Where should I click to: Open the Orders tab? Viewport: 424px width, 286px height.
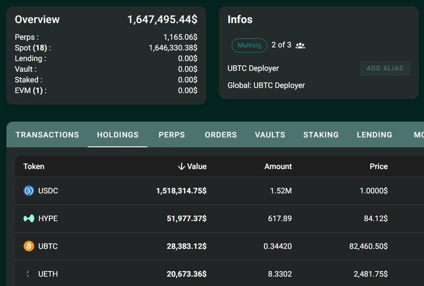[x=221, y=134]
